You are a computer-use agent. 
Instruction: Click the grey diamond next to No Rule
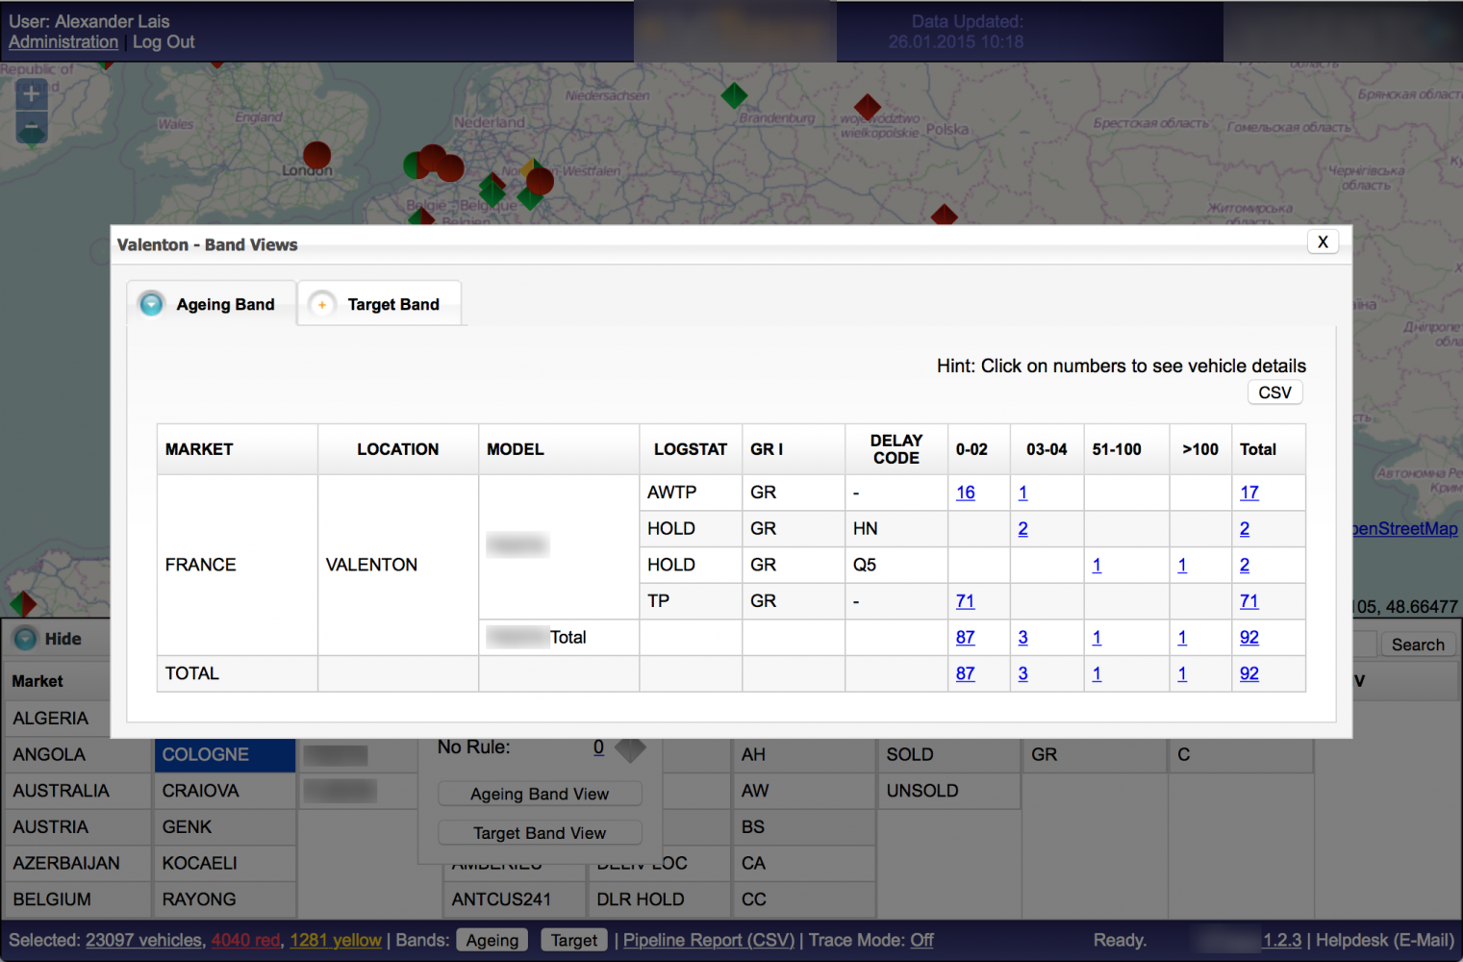[x=630, y=748]
